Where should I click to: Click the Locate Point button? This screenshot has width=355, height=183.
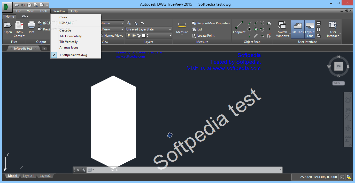[x=203, y=36]
